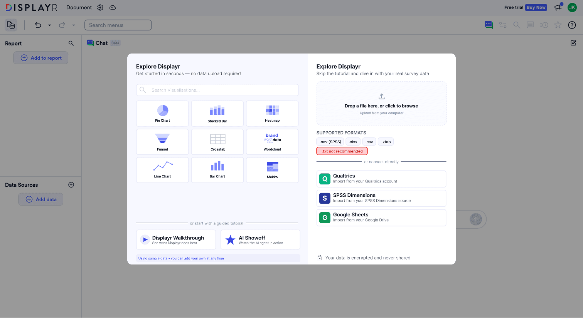Click the Report panel heading

pos(13,44)
